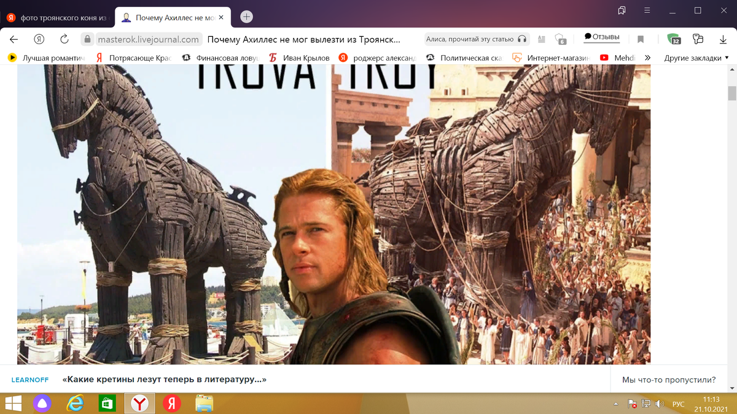Open reader mode icon in address bar
The image size is (737, 414).
[x=541, y=39]
